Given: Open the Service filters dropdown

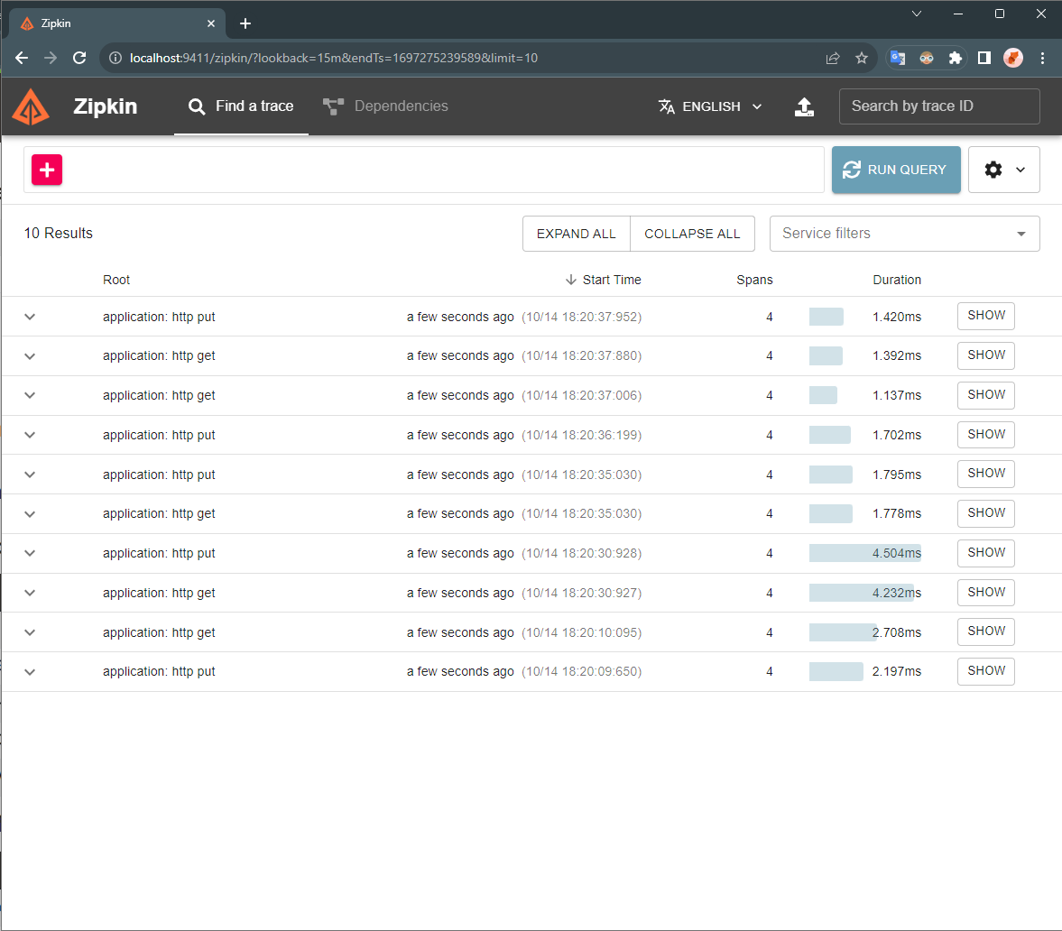Looking at the screenshot, I should [904, 234].
